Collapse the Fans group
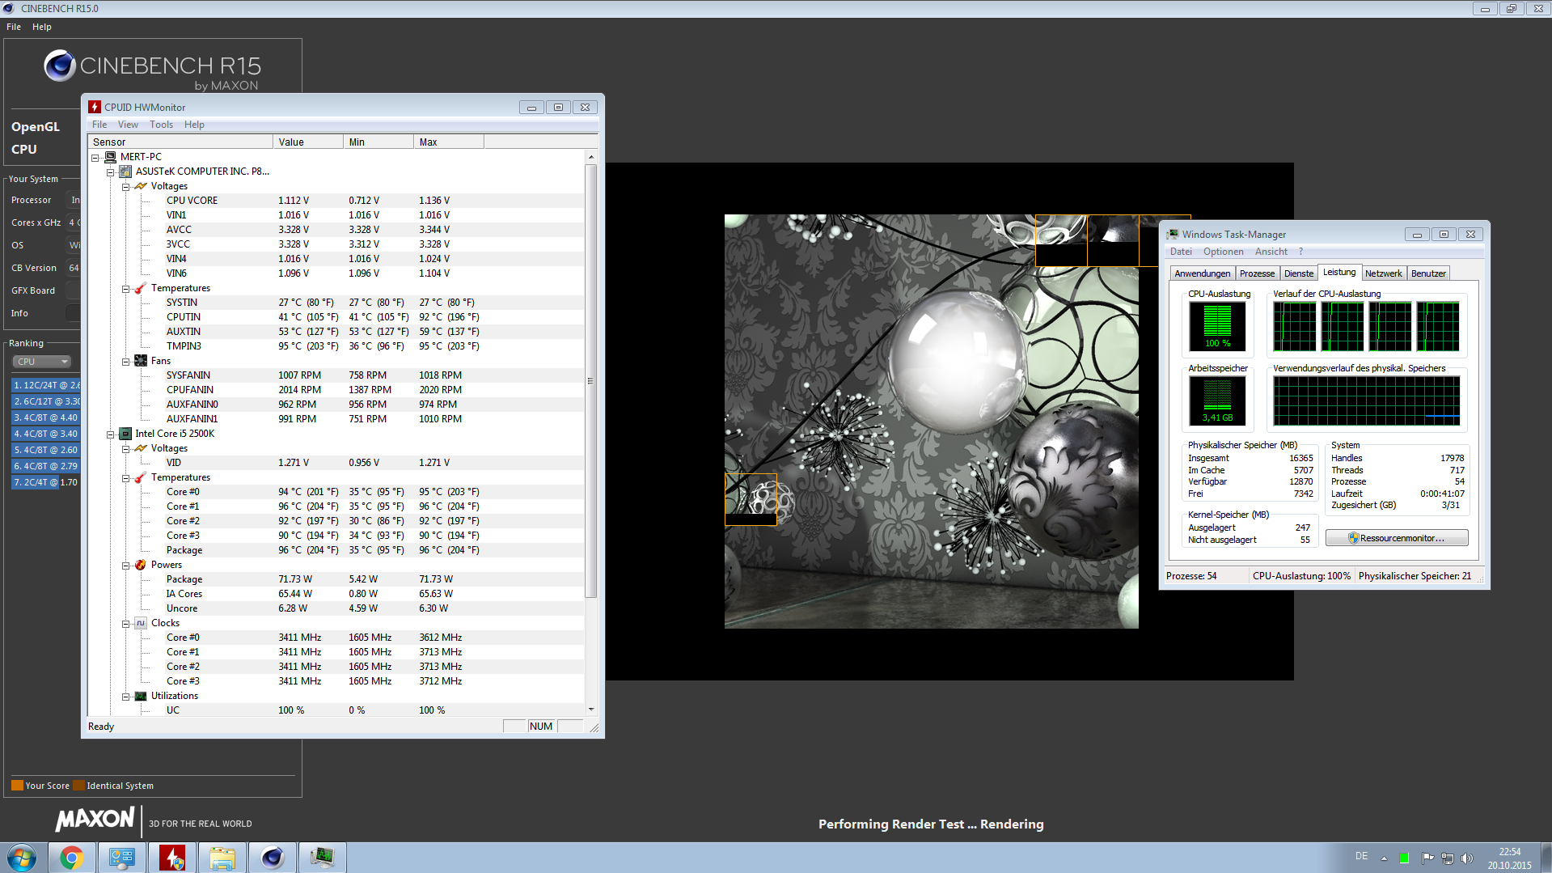 (125, 361)
